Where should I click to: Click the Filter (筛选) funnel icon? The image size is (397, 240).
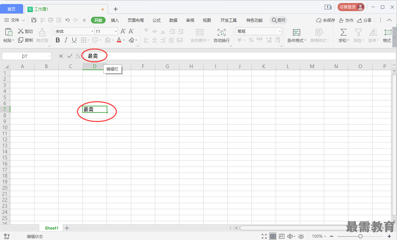point(358,32)
